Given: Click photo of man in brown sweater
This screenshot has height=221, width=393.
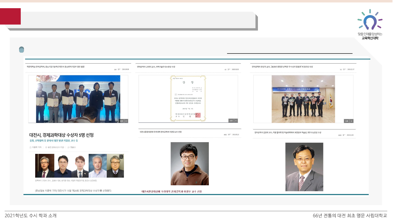Looking at the screenshot, I should pos(189,163).
